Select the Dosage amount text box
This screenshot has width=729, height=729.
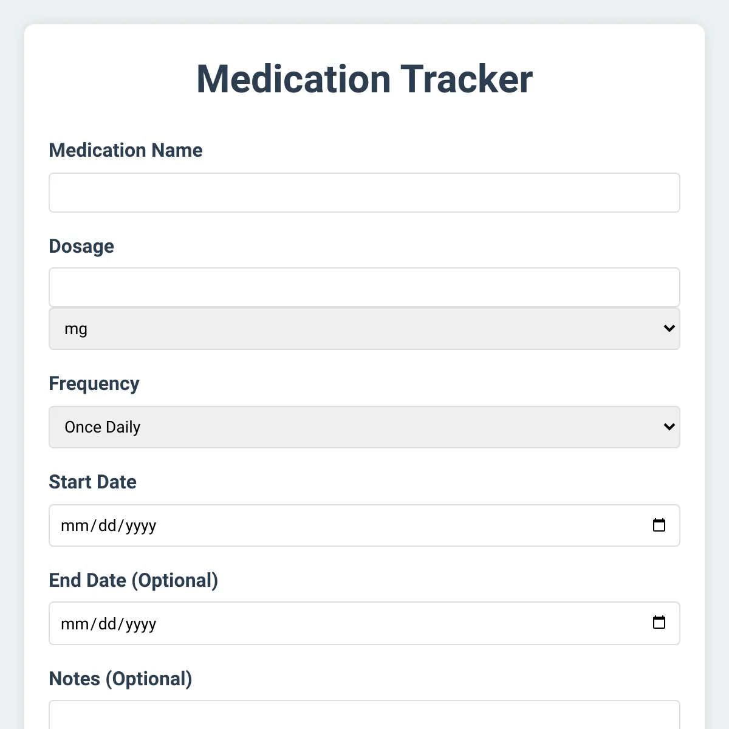tap(364, 287)
